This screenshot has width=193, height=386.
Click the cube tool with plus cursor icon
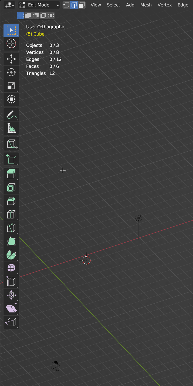tap(11, 144)
